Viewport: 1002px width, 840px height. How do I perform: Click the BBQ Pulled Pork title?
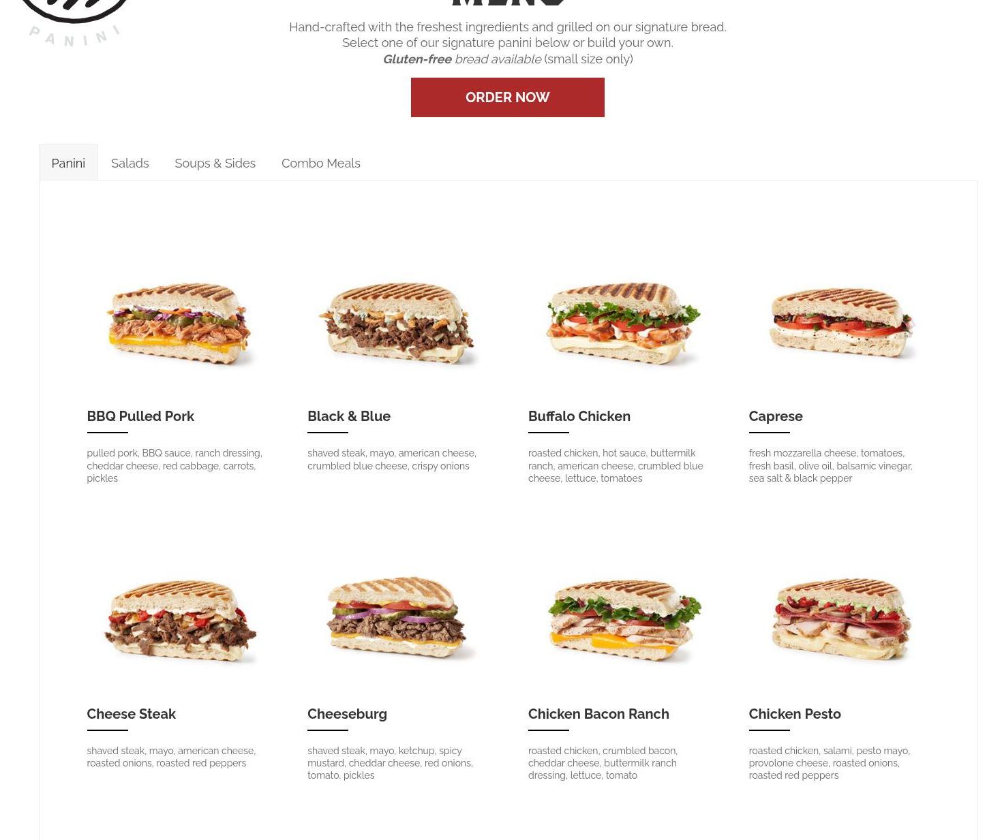pyautogui.click(x=140, y=416)
